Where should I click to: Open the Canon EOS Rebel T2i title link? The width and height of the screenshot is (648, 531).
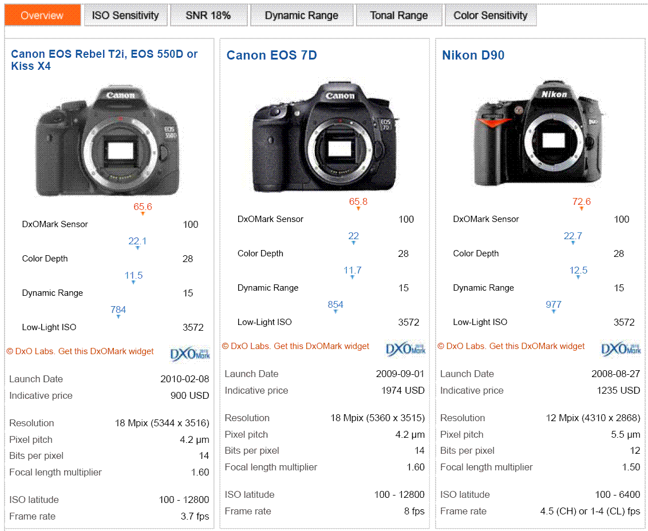click(104, 60)
